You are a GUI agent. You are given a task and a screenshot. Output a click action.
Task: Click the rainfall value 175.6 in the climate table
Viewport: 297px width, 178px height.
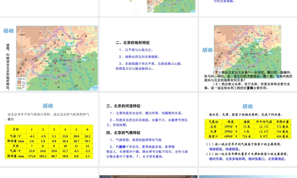[32, 156]
